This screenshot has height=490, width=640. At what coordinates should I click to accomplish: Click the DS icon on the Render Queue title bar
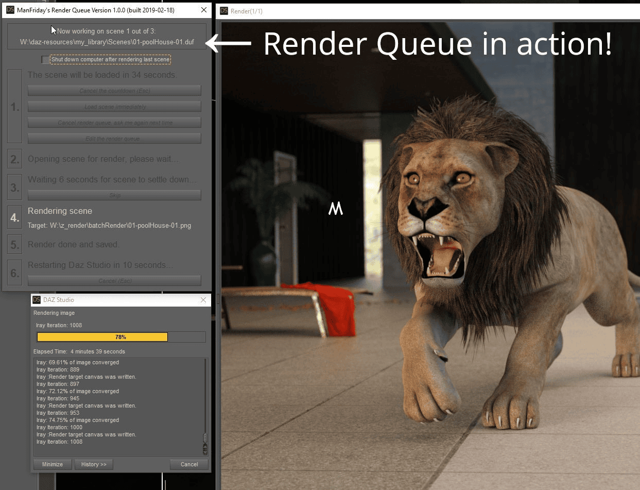[x=11, y=10]
